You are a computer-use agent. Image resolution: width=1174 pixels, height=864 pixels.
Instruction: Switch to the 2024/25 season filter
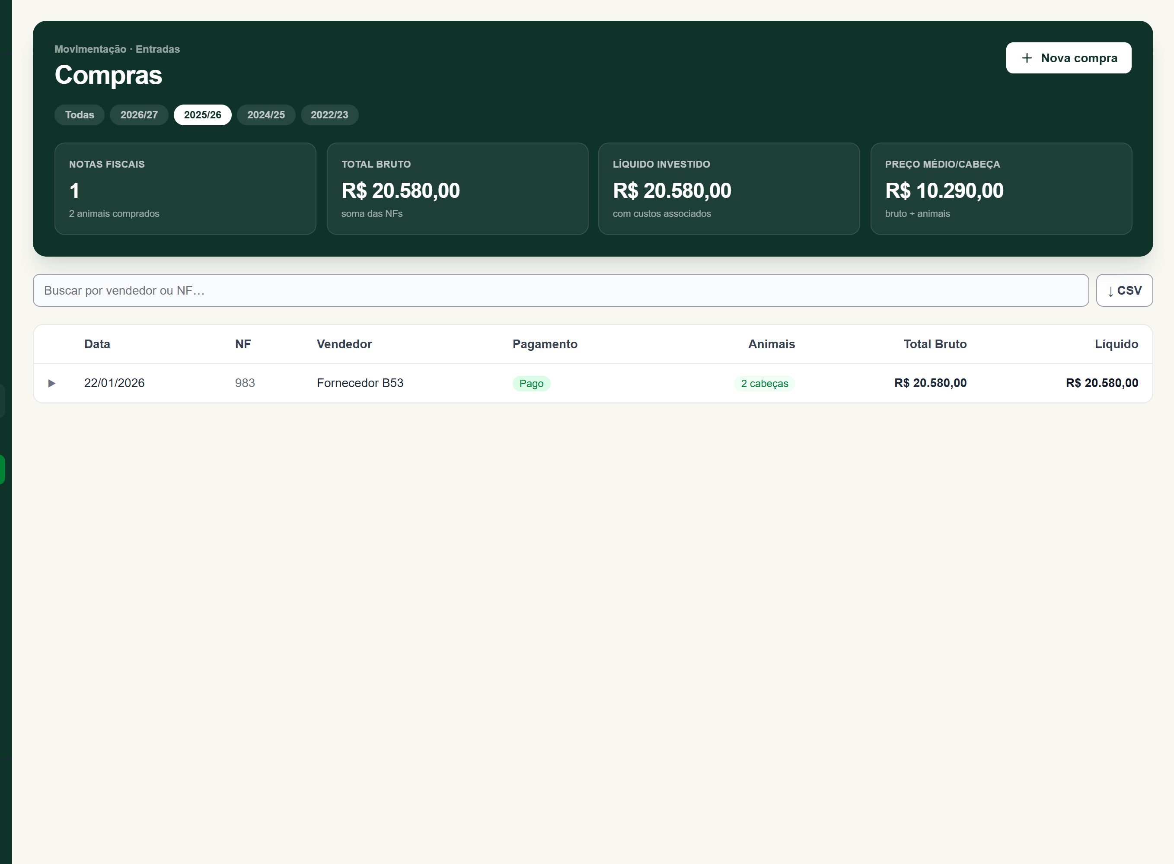[266, 115]
